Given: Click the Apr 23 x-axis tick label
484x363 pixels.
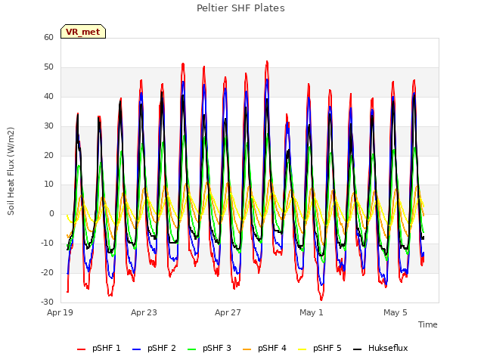Looking at the screenshot, I should (x=144, y=312).
